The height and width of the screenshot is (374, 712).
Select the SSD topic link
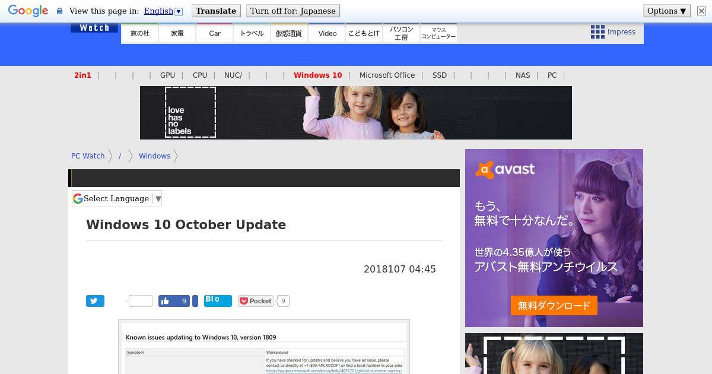pos(440,75)
